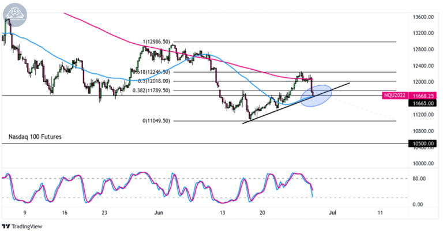Image resolution: width=443 pixels, height=249 pixels.
Task: Click the 12800.00 price axis value
Action: (423, 50)
